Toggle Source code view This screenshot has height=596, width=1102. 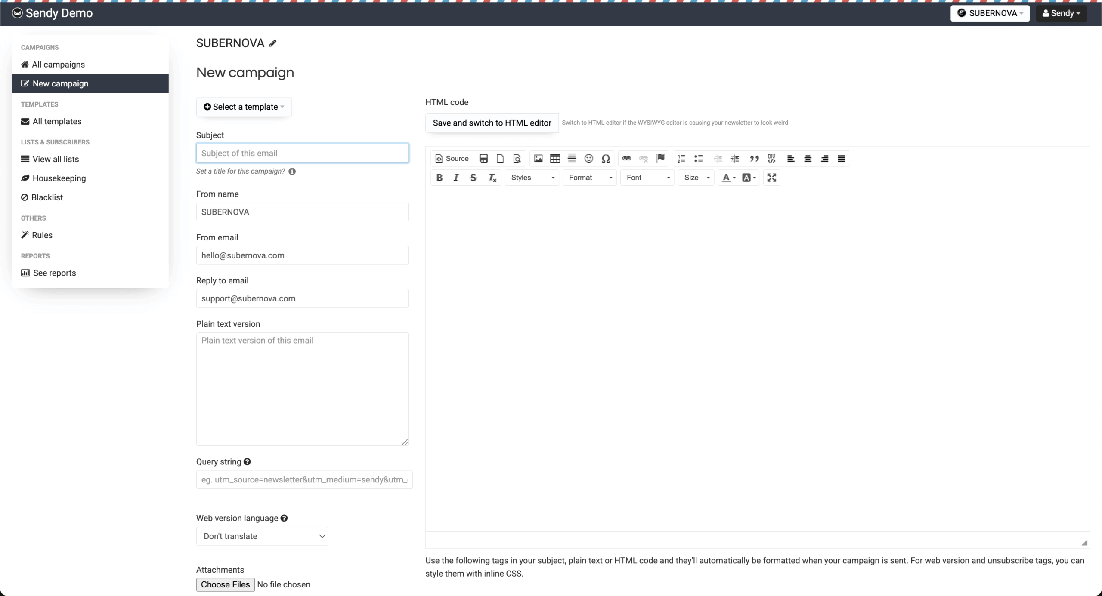pos(452,159)
